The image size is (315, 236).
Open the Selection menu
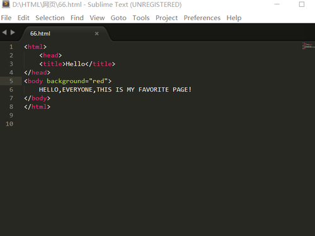coord(50,18)
